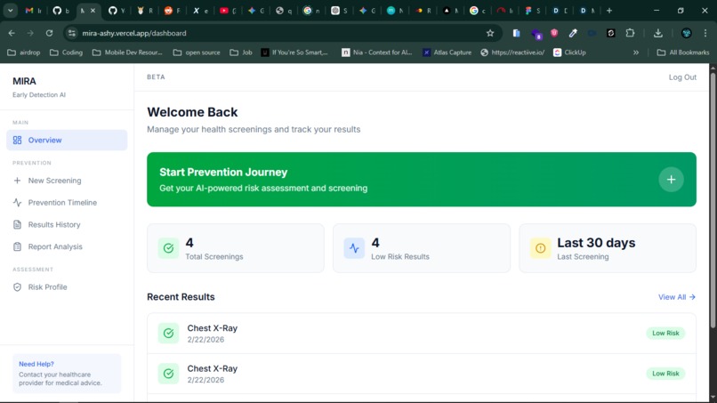This screenshot has width=717, height=403.
Task: Open the Overview page in sidebar
Action: (x=67, y=140)
